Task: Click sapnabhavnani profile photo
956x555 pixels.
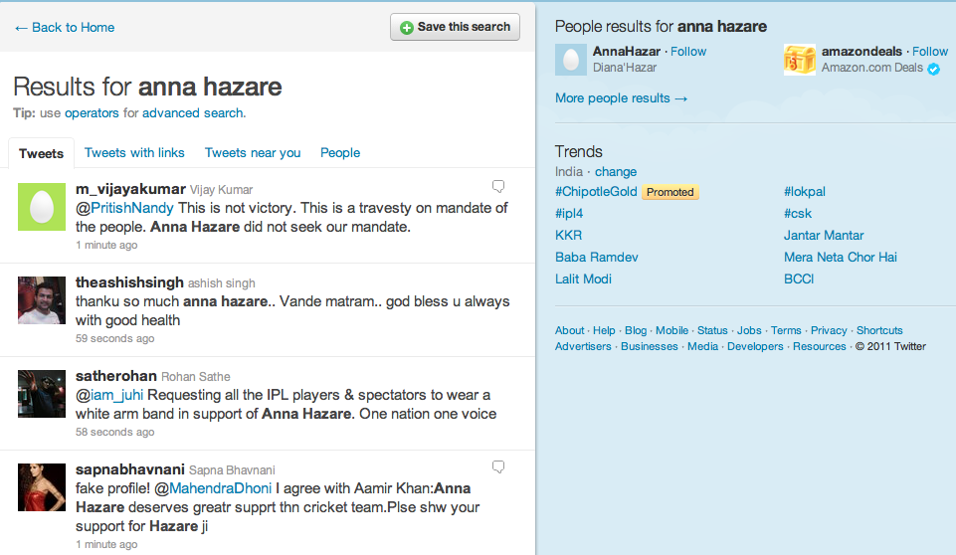Action: tap(42, 487)
